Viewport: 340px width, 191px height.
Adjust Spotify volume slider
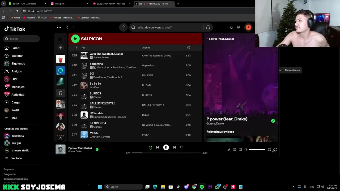coord(257,150)
